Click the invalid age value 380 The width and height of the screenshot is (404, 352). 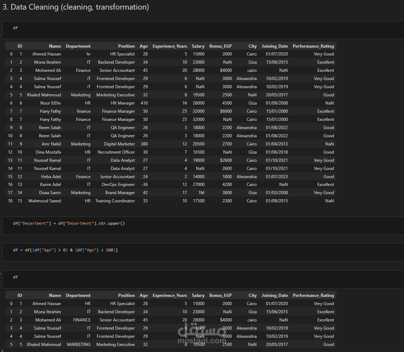click(x=144, y=144)
